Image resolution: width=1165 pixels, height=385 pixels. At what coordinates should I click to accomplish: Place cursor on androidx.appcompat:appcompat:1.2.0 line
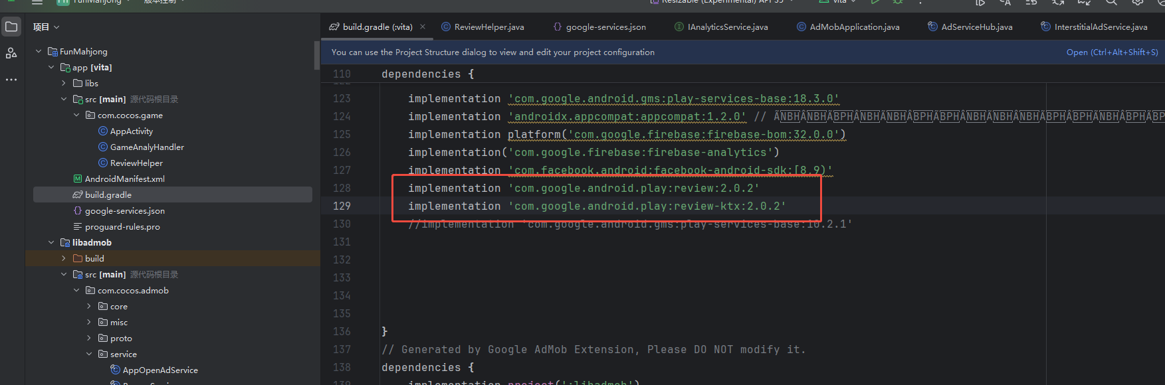pyautogui.click(x=577, y=116)
